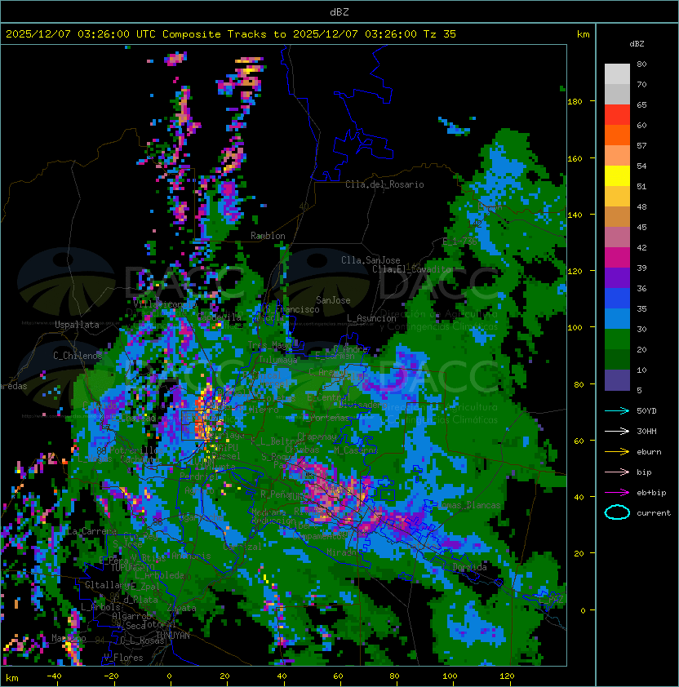The height and width of the screenshot is (687, 679).
Task: Pick the slate purple 5–10 dBZ swatch
Action: click(x=617, y=380)
